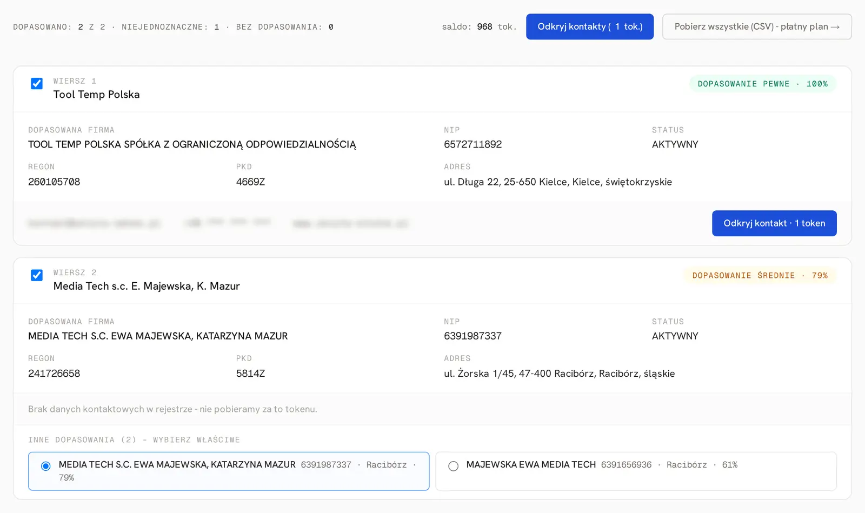
Task: Click the NIP value 6572711892
Action: [x=473, y=144]
